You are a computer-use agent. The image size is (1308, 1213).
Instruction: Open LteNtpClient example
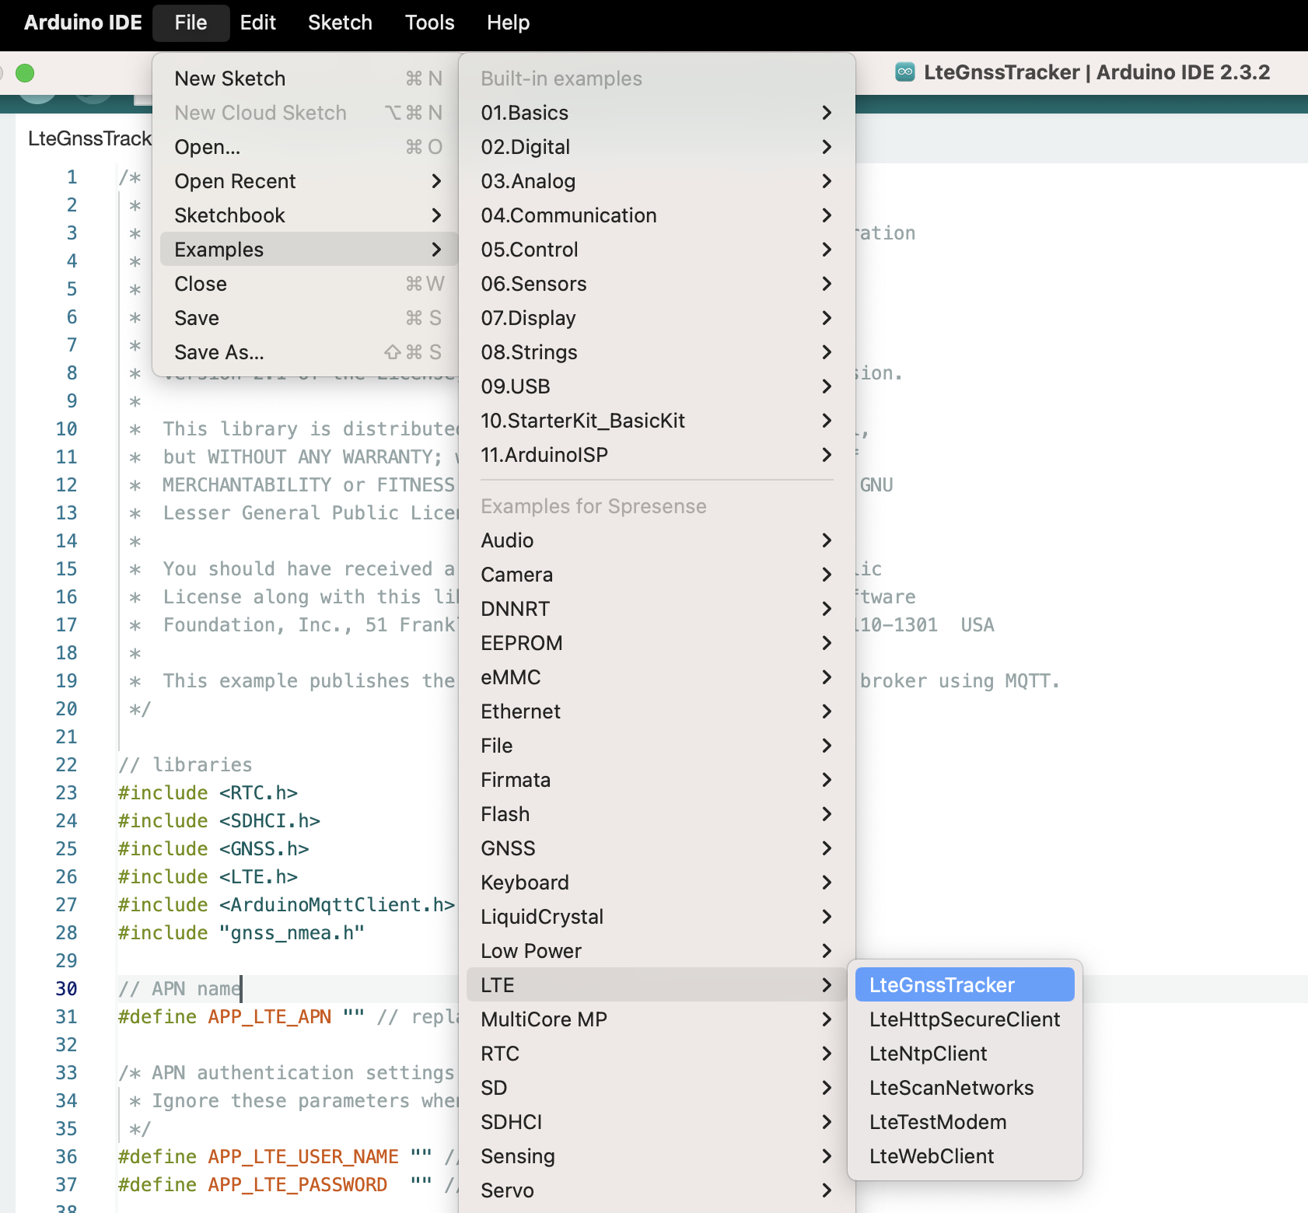(964, 1054)
